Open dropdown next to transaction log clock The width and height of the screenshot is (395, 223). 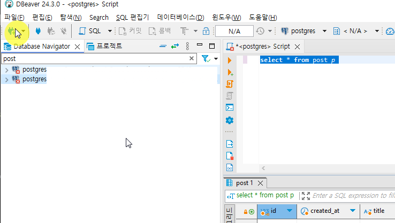[x=270, y=31]
